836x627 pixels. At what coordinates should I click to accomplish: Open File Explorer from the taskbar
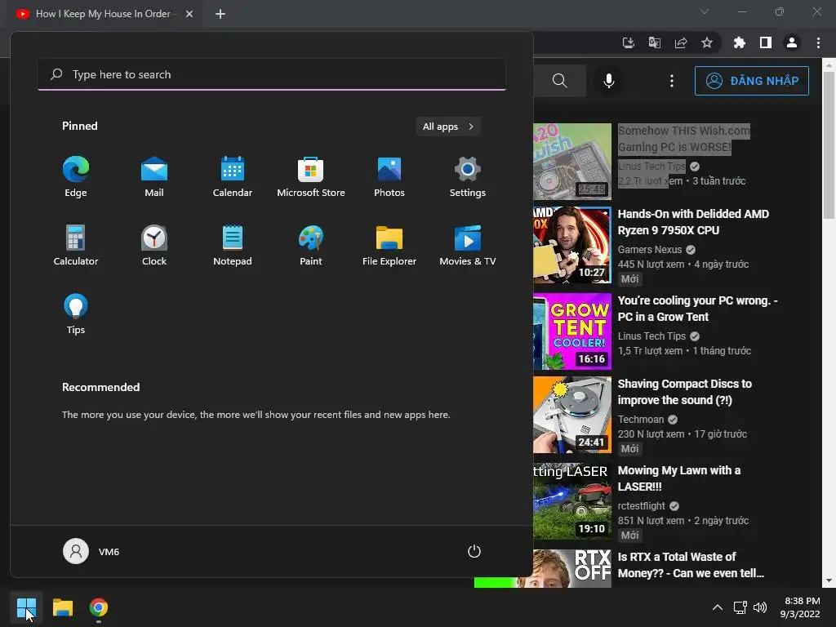pos(63,607)
